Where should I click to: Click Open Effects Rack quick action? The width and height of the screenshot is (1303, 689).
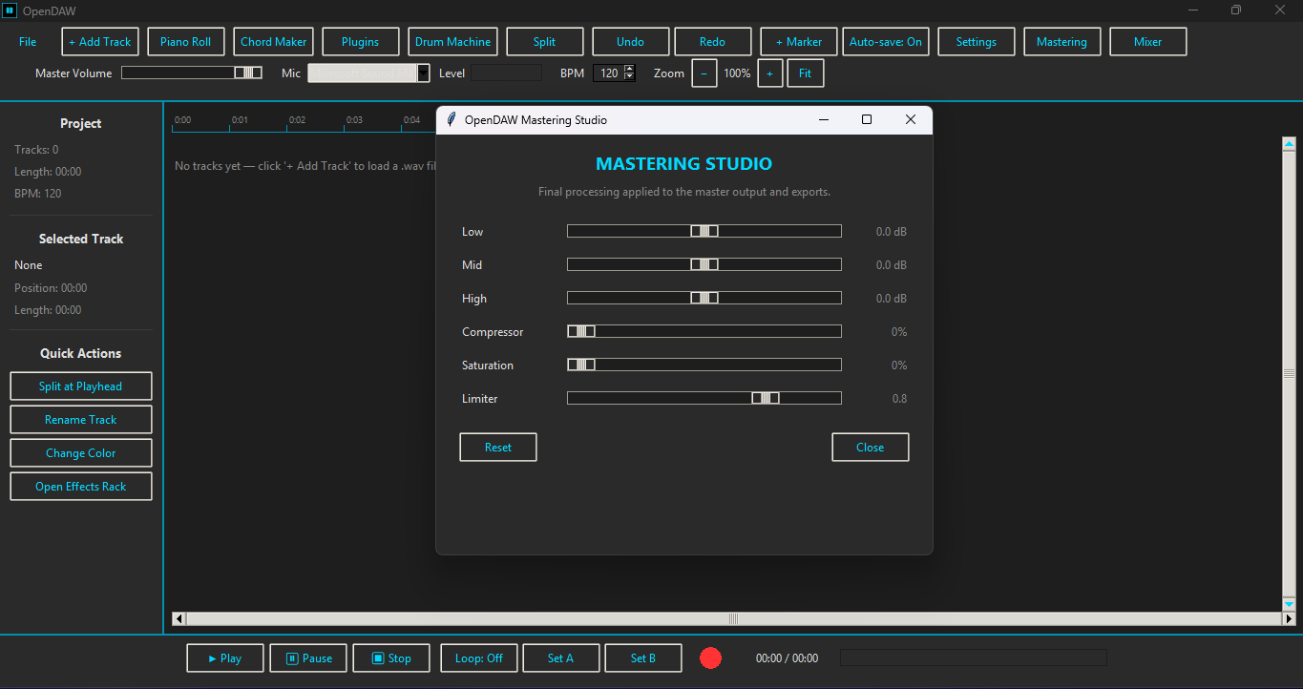pos(81,487)
